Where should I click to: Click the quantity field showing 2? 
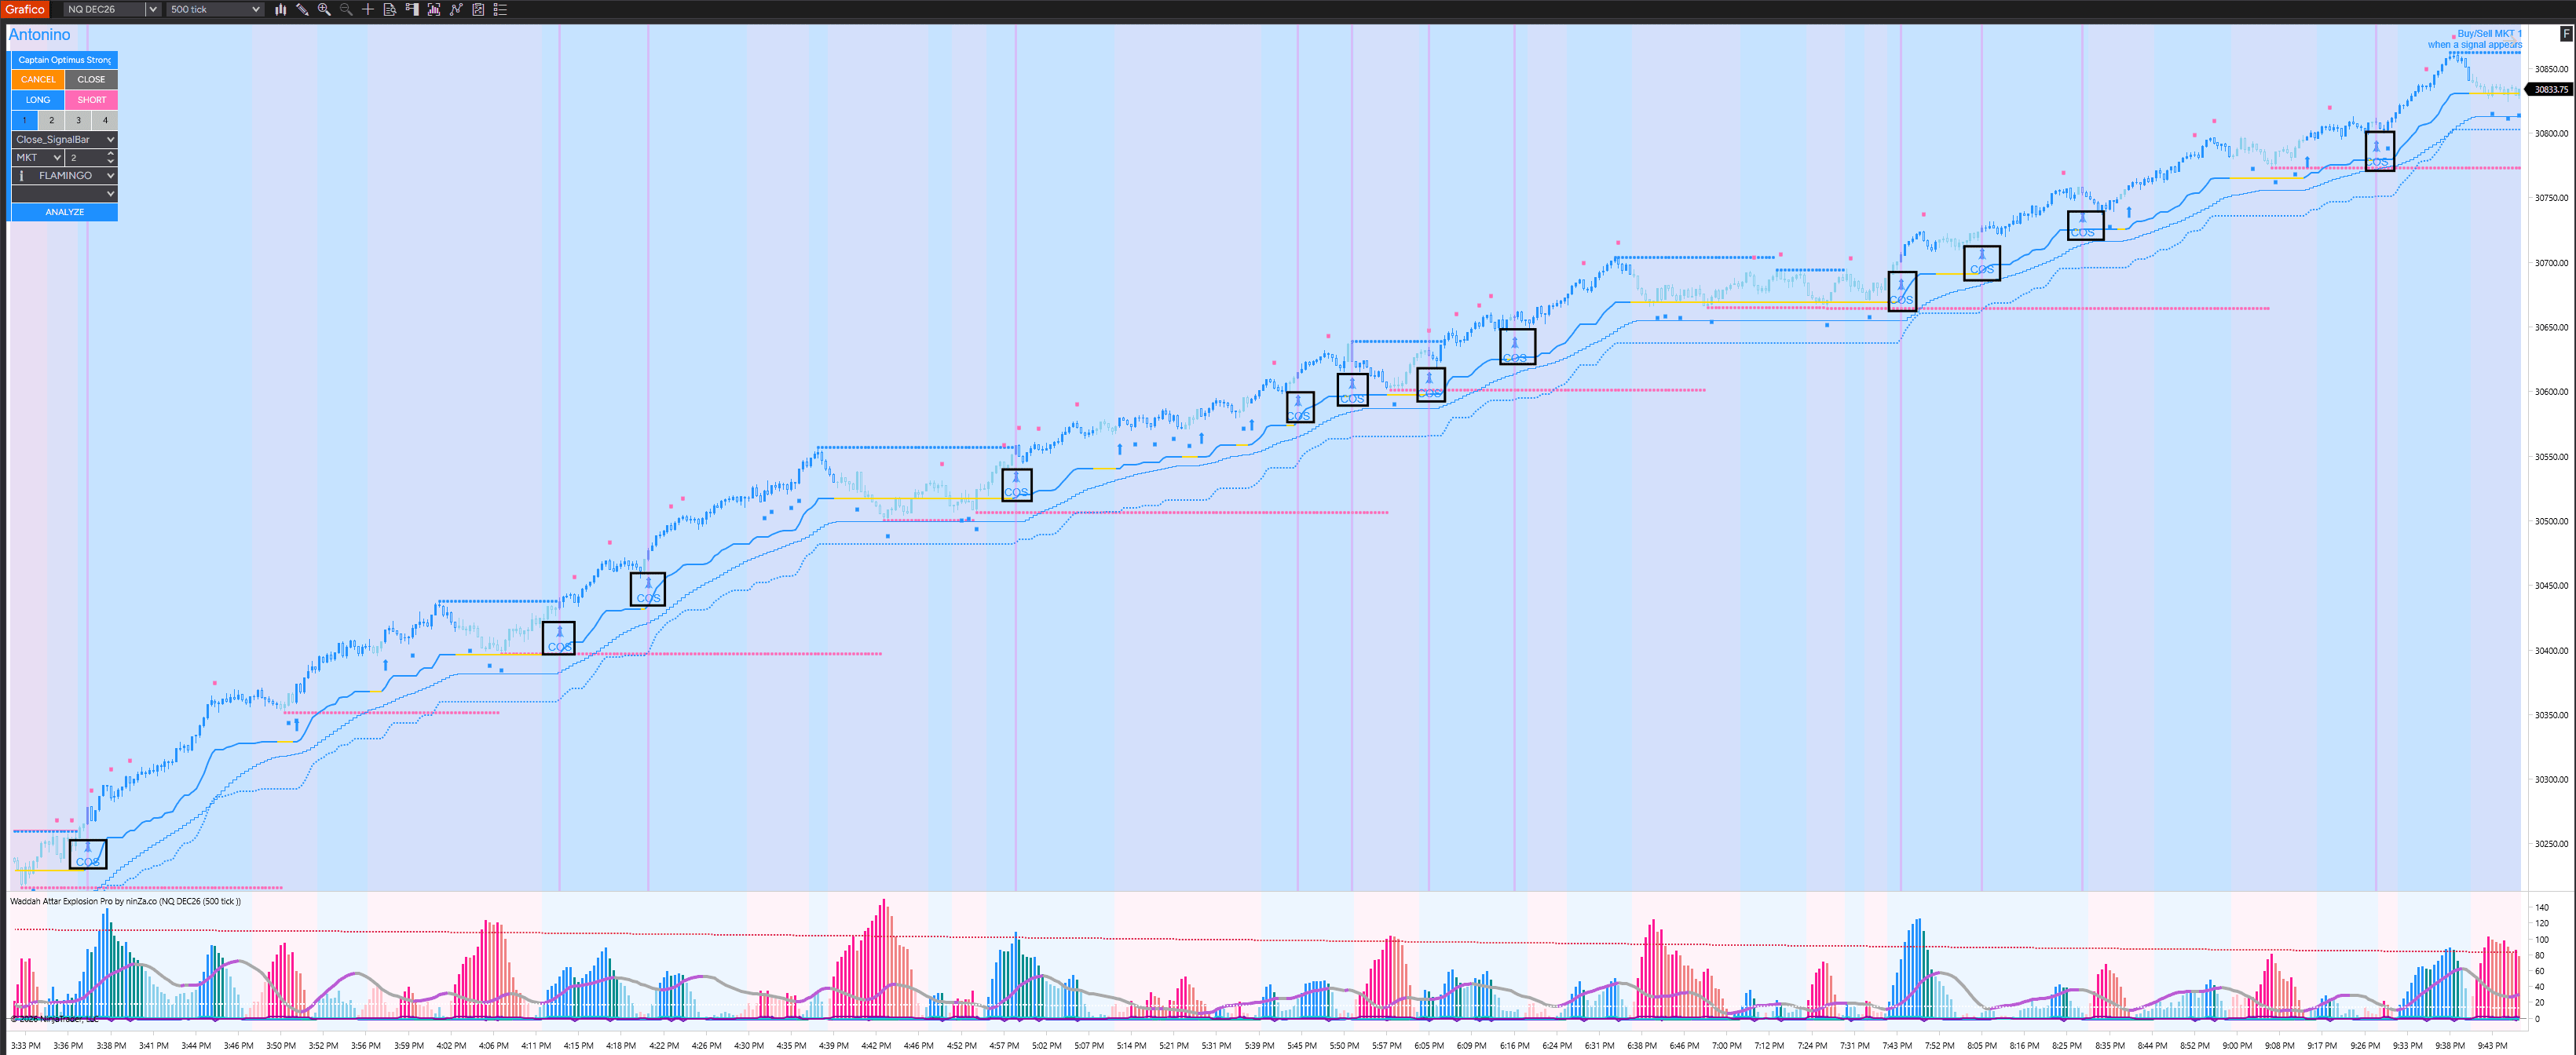pyautogui.click(x=85, y=158)
